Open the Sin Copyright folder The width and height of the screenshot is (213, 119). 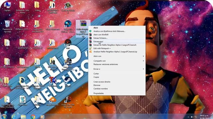click(23, 63)
